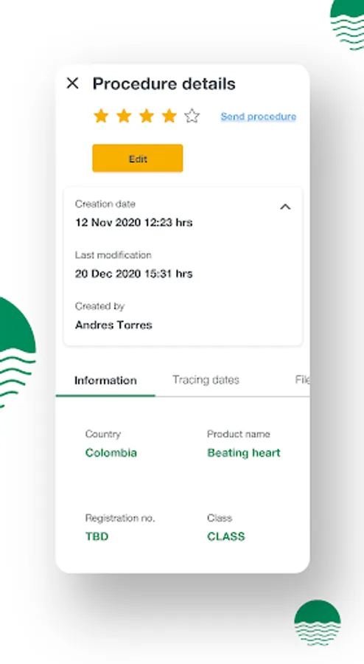Tap the Beating heart product name
The height and width of the screenshot is (664, 364).
click(x=244, y=453)
